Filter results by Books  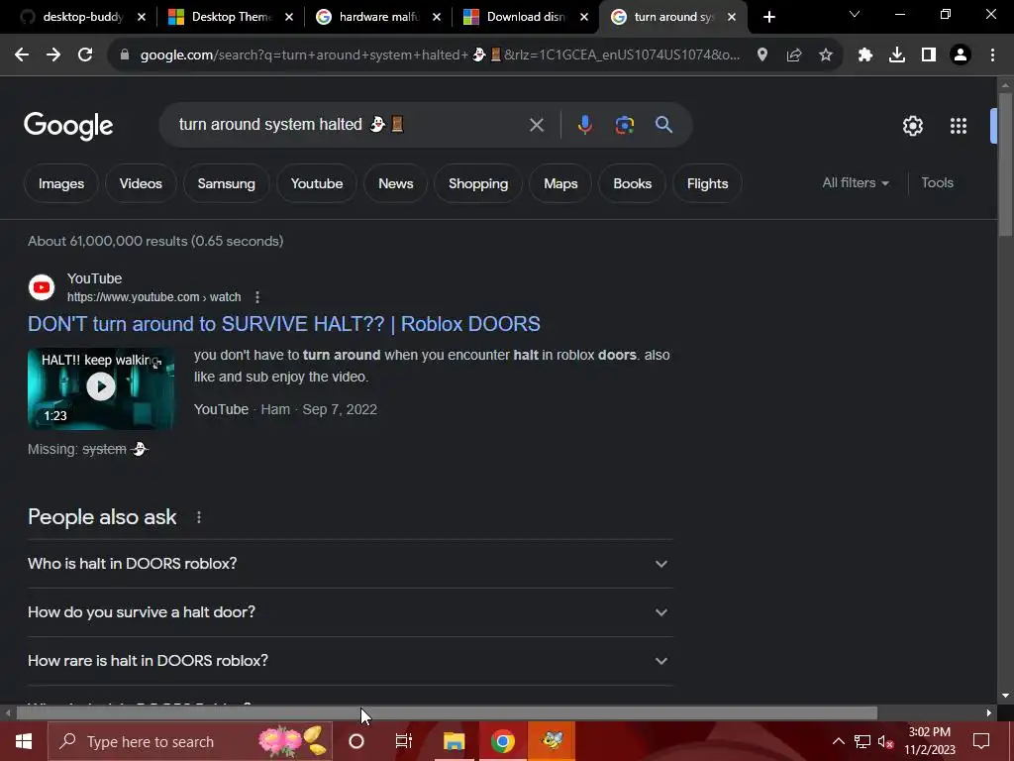click(633, 183)
